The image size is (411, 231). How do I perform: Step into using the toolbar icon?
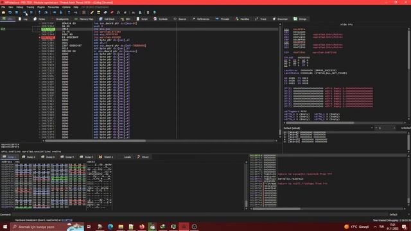pyautogui.click(x=39, y=12)
